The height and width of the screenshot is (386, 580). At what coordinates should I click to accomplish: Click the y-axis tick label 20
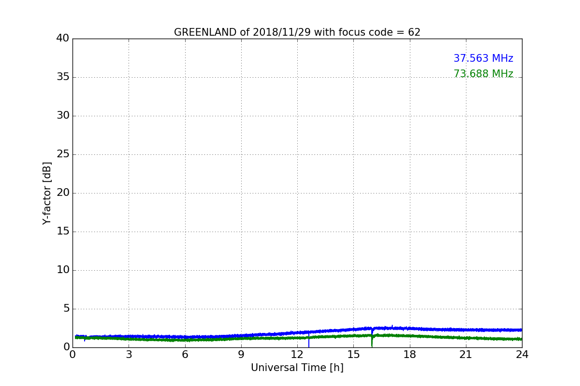(x=63, y=193)
